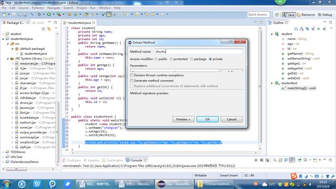The height and width of the screenshot is (189, 336).
Task: Collapse the JRE System Library node
Action: (x=8, y=59)
